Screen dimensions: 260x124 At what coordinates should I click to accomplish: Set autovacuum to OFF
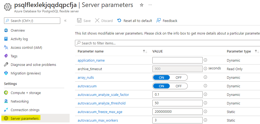point(179,86)
